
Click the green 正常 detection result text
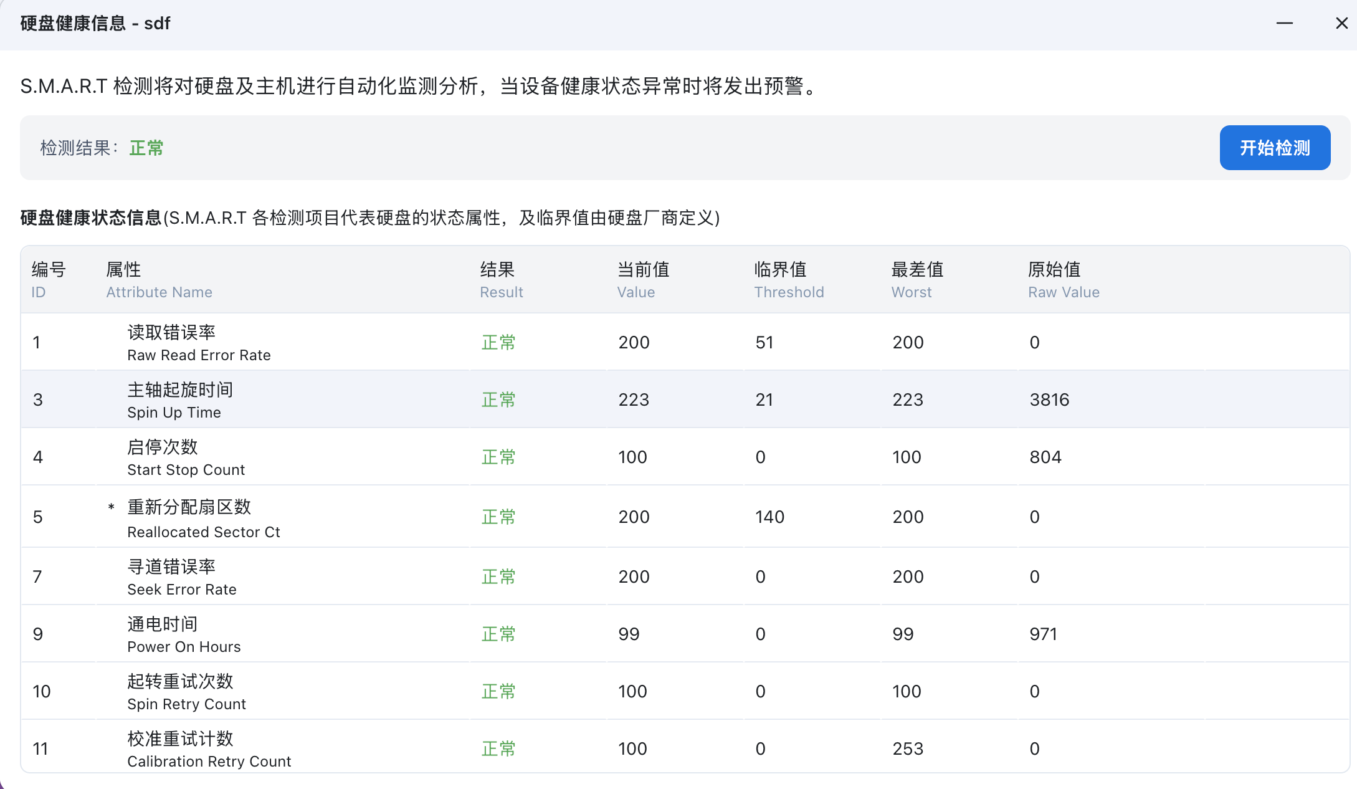(146, 148)
